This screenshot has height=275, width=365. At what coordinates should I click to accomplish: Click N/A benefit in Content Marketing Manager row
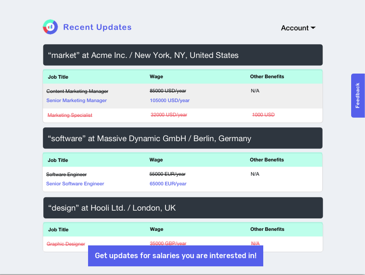click(x=255, y=91)
